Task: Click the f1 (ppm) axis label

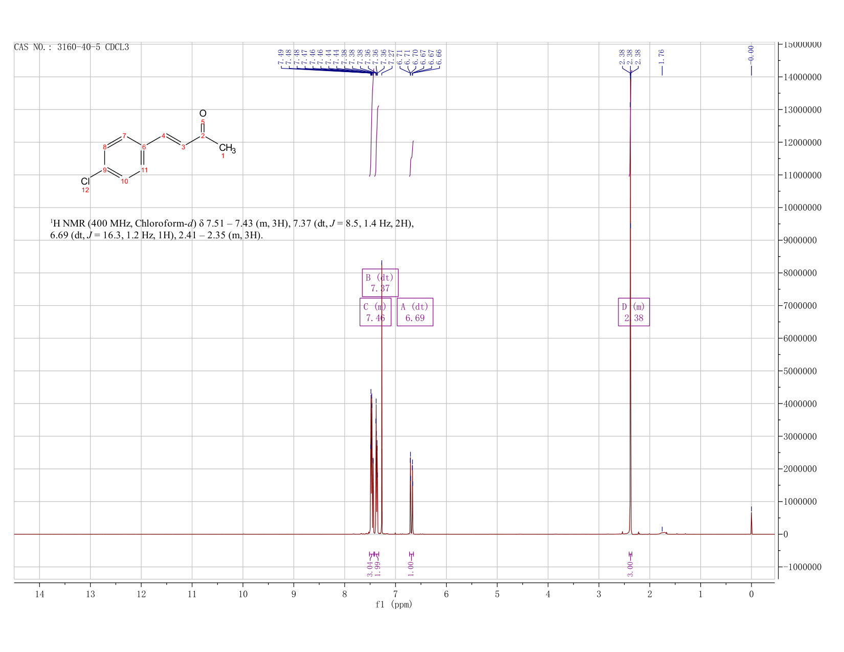Action: pos(394,604)
